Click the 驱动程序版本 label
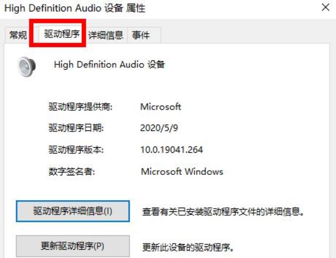This screenshot has width=336, height=258. 76,150
